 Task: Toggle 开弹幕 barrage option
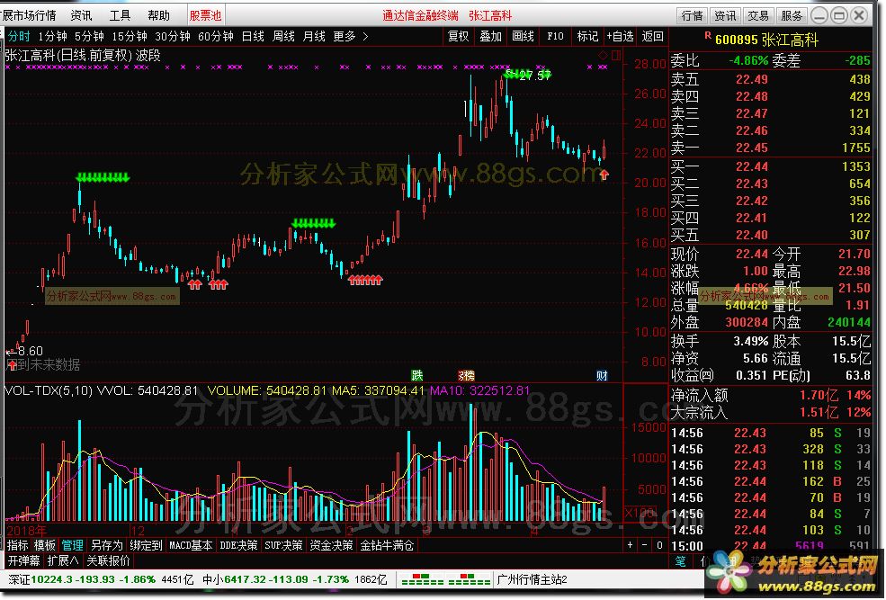23,560
